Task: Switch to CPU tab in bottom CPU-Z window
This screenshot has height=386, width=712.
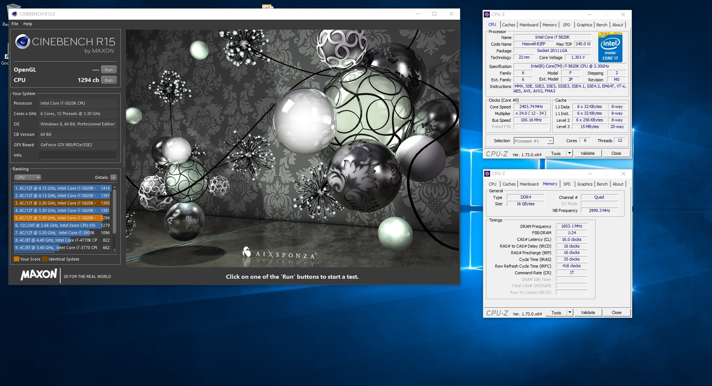Action: pyautogui.click(x=492, y=184)
